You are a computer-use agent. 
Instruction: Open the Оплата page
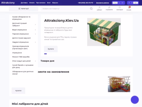pos(32,3)
